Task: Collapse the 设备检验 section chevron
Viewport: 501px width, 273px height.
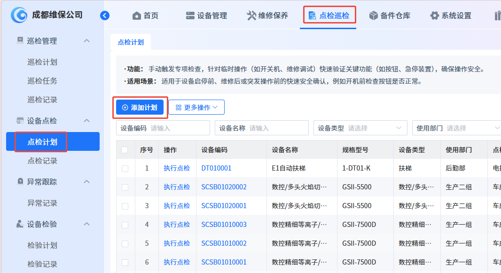Action: click(x=86, y=224)
